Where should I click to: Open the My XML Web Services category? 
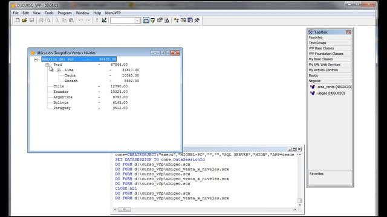(x=330, y=64)
